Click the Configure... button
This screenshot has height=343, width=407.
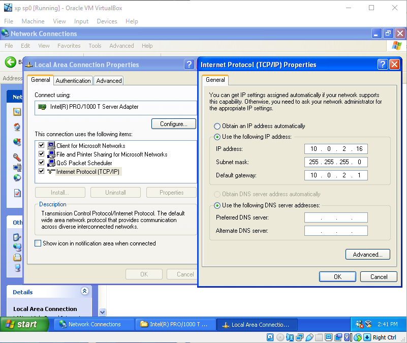tap(174, 124)
